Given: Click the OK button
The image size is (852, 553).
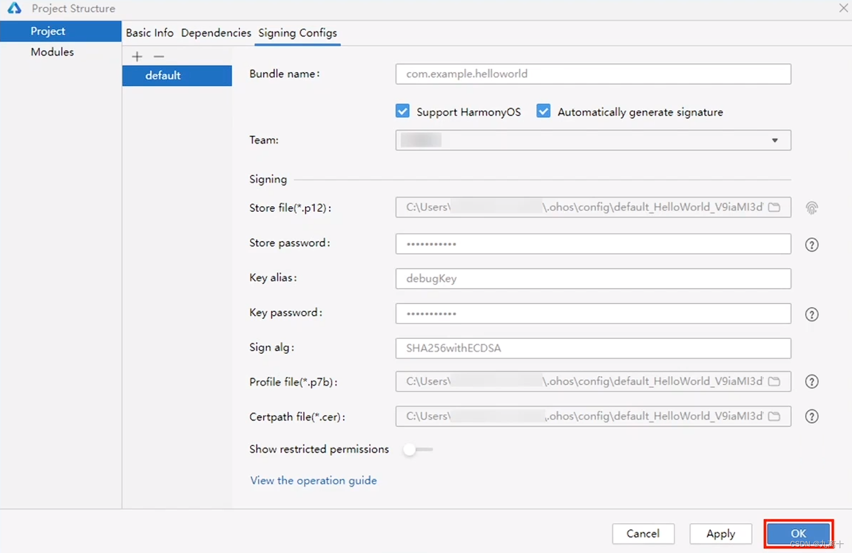Looking at the screenshot, I should tap(798, 533).
